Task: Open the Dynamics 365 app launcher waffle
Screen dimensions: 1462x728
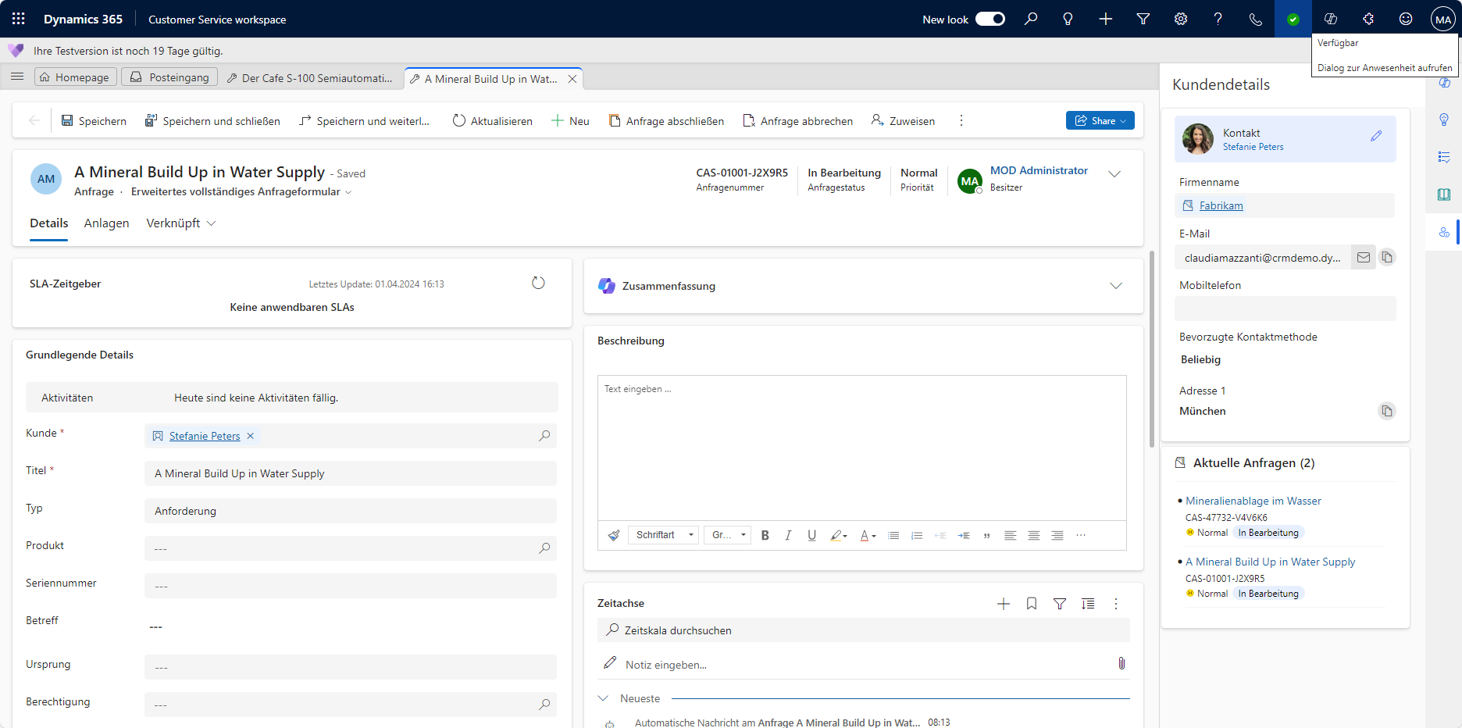Action: pos(19,19)
